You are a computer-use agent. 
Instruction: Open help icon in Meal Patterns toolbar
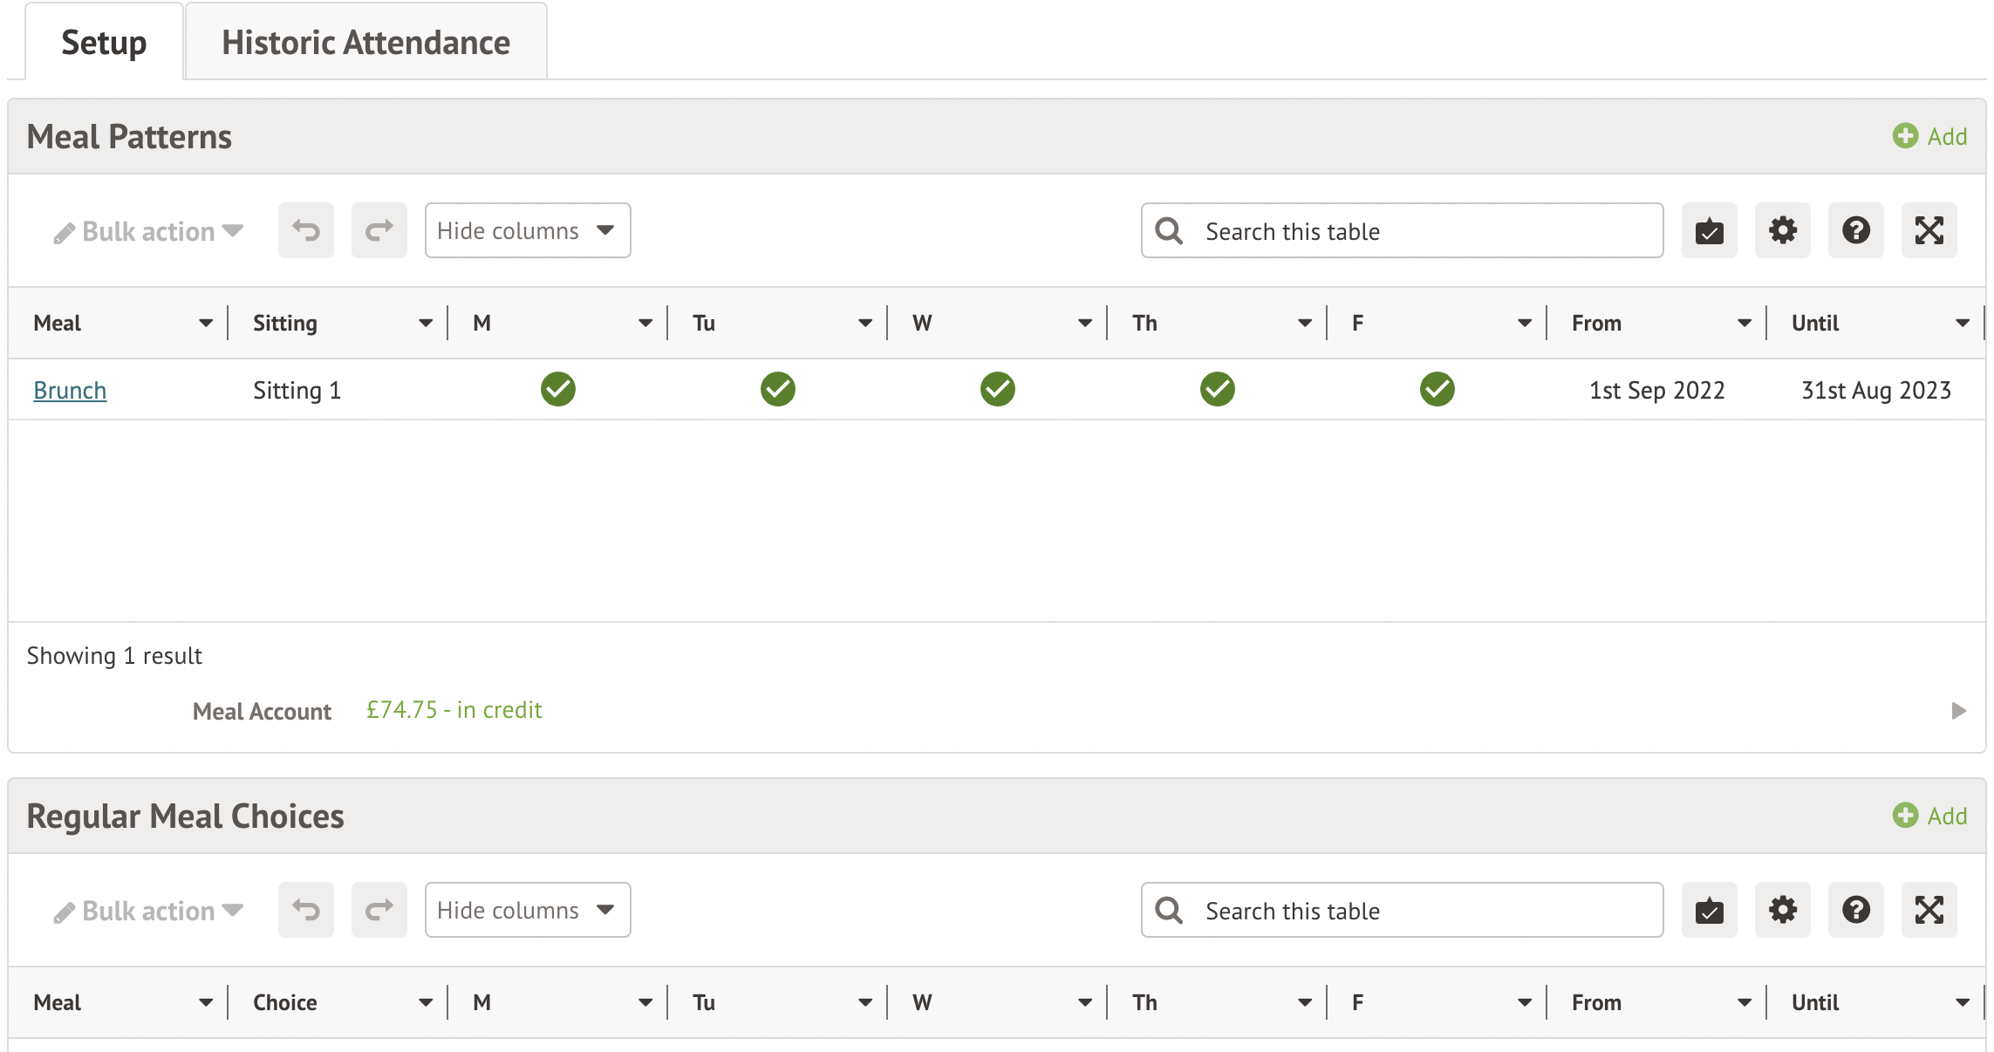tap(1855, 231)
